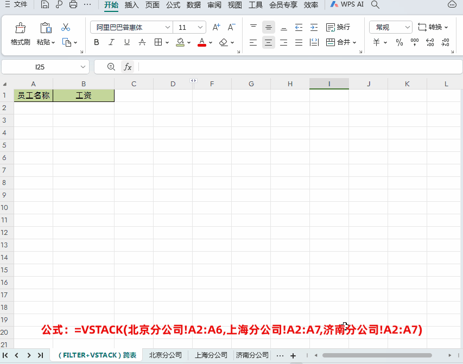Click the 合并 merge cells button
Screen dimensions: 463x364
tap(340, 42)
